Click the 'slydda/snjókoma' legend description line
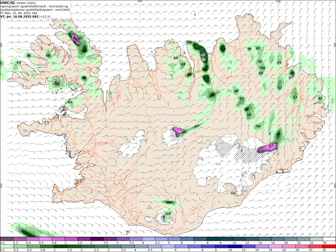 (35, 10)
